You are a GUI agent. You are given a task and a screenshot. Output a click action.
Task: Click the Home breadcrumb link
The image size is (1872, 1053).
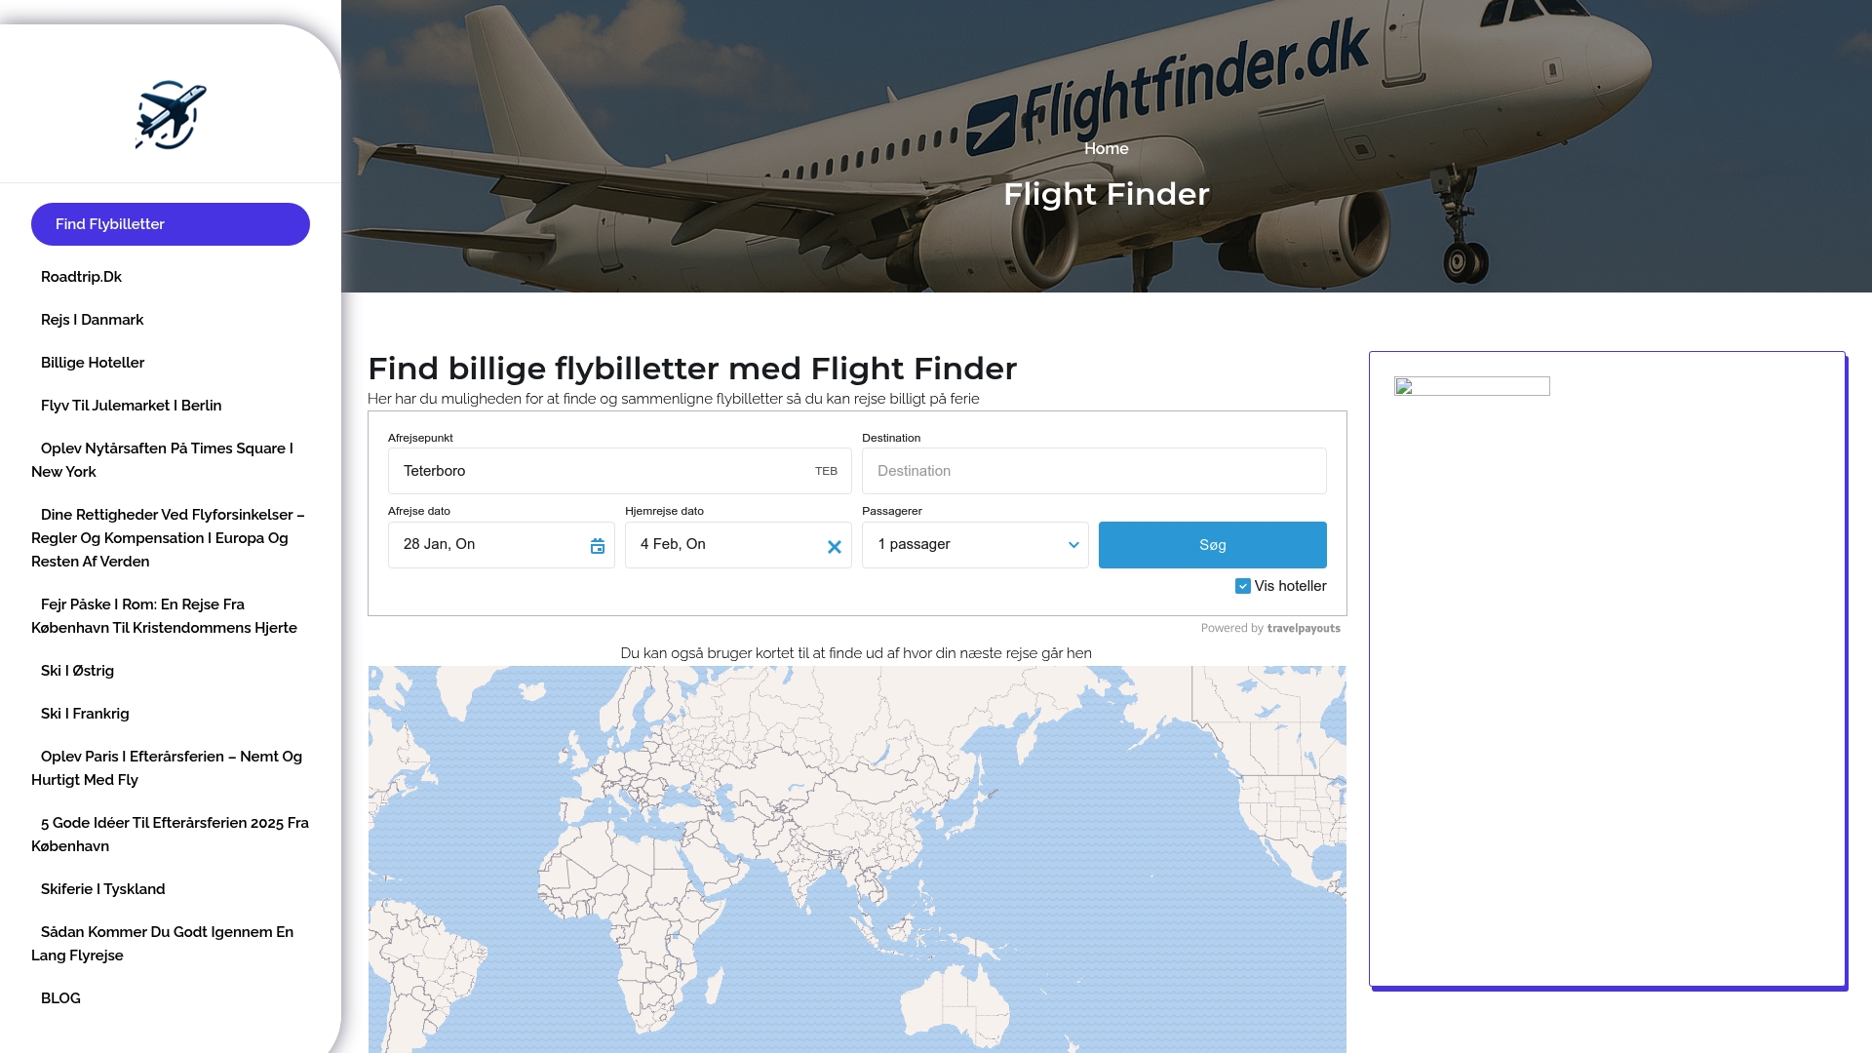[1106, 148]
